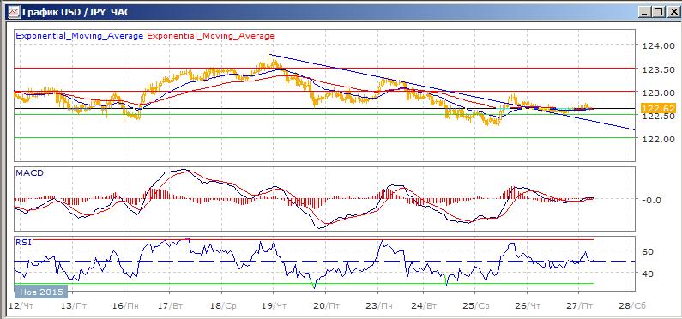
Task: Select the 16/Пн date on time axis
Action: click(x=124, y=306)
